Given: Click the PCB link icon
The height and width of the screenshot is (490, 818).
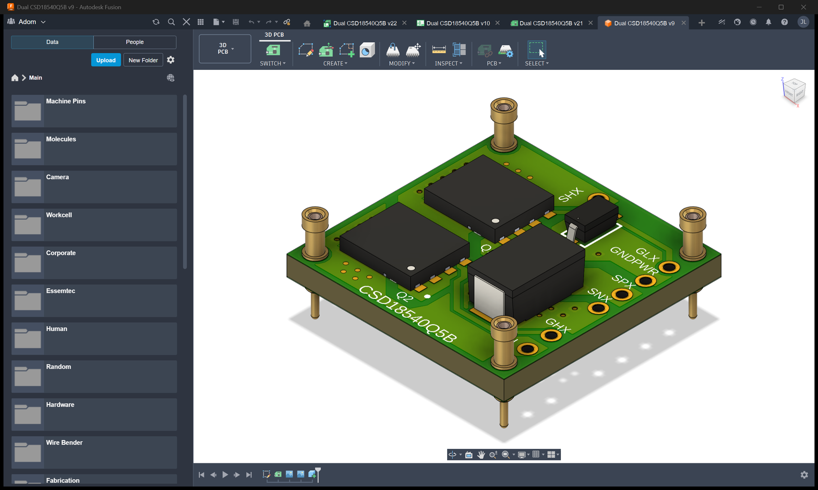Looking at the screenshot, I should [485, 51].
